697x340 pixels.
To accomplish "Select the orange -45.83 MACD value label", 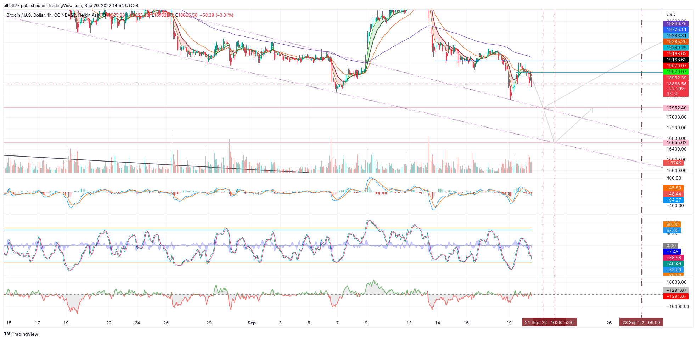I will click(673, 188).
